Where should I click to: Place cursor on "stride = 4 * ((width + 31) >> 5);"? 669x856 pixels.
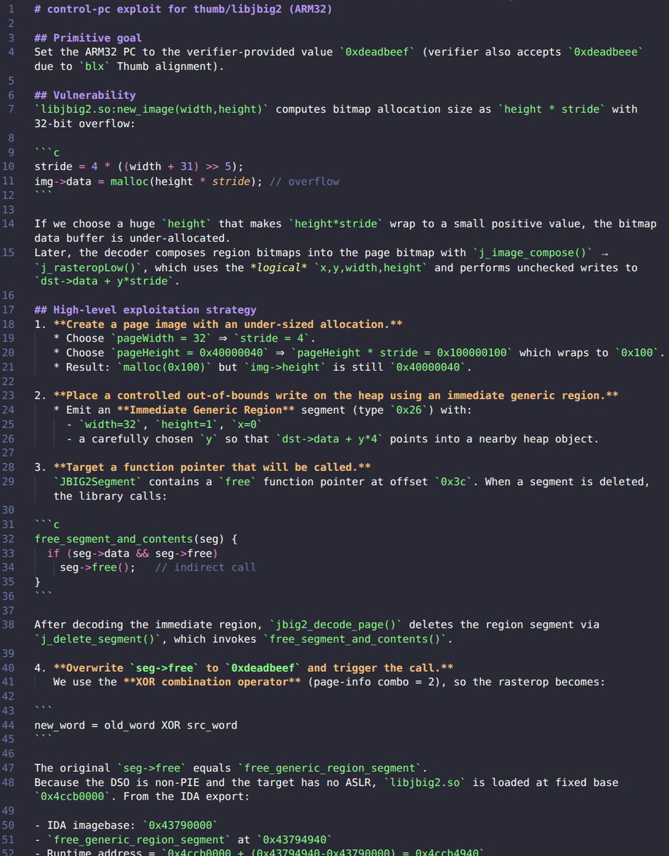coord(139,166)
